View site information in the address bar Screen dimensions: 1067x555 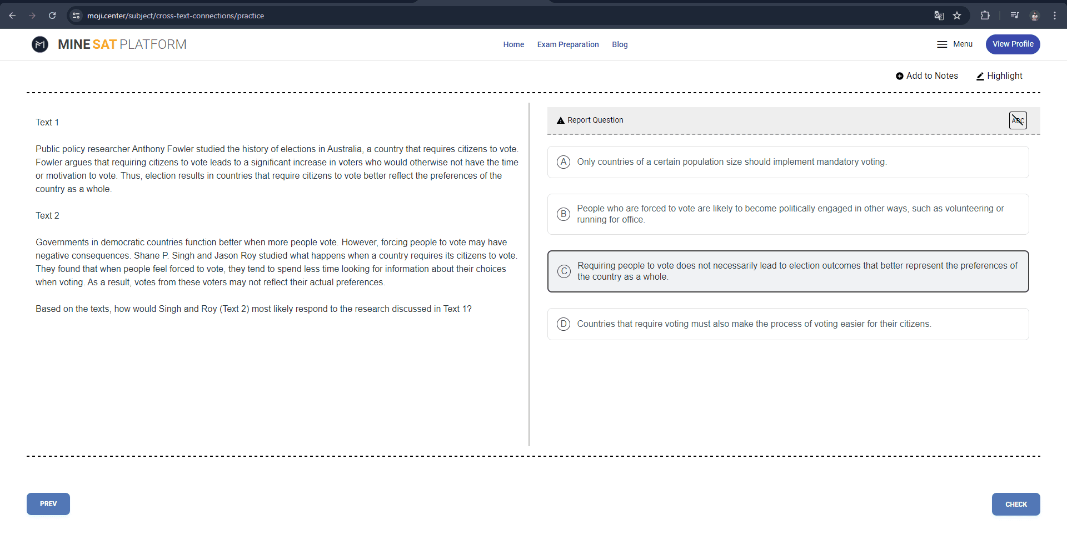(76, 15)
